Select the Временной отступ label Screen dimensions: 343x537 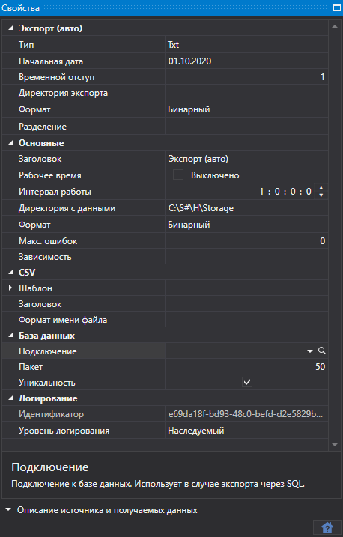tap(56, 77)
